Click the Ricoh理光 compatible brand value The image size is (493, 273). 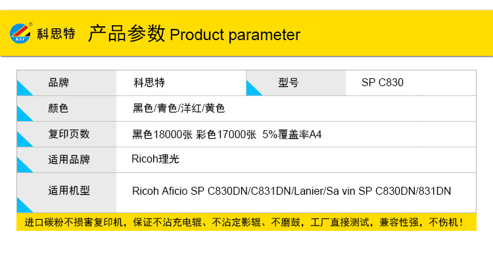pyautogui.click(x=155, y=159)
